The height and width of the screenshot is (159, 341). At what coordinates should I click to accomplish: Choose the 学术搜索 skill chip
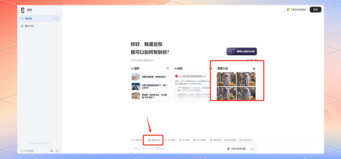click(x=200, y=140)
